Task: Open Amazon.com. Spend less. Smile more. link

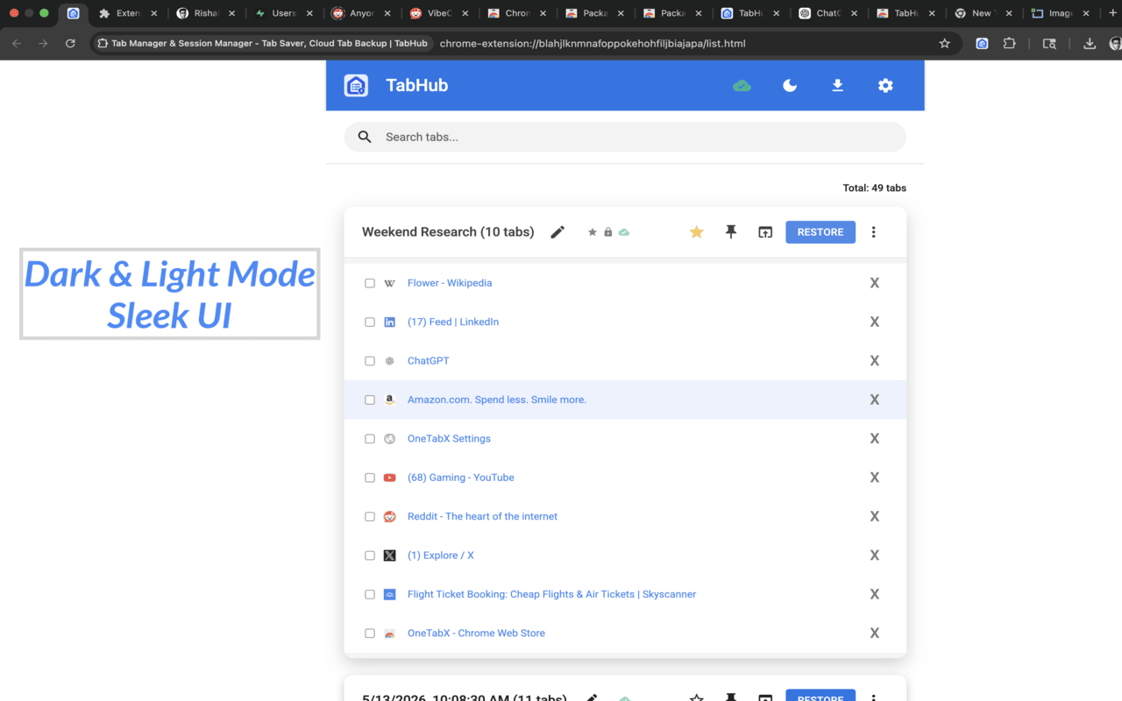Action: (x=497, y=400)
